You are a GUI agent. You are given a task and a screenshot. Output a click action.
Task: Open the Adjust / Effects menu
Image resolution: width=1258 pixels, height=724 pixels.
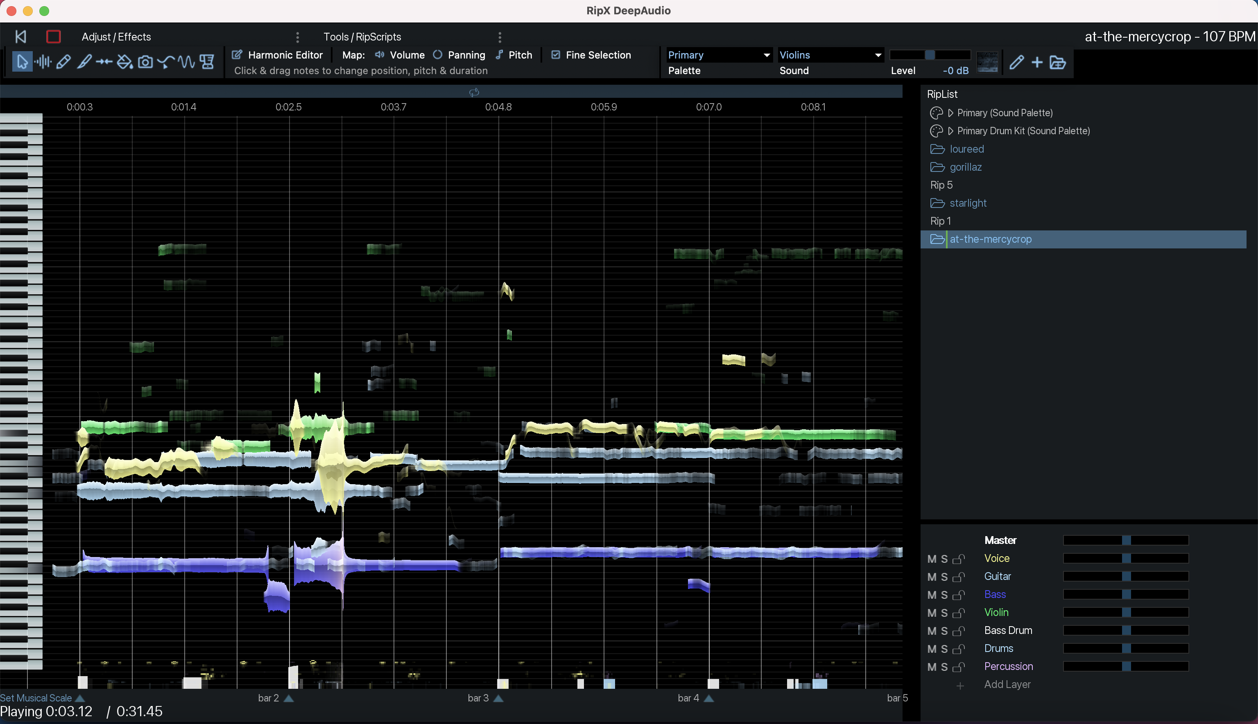(x=116, y=37)
